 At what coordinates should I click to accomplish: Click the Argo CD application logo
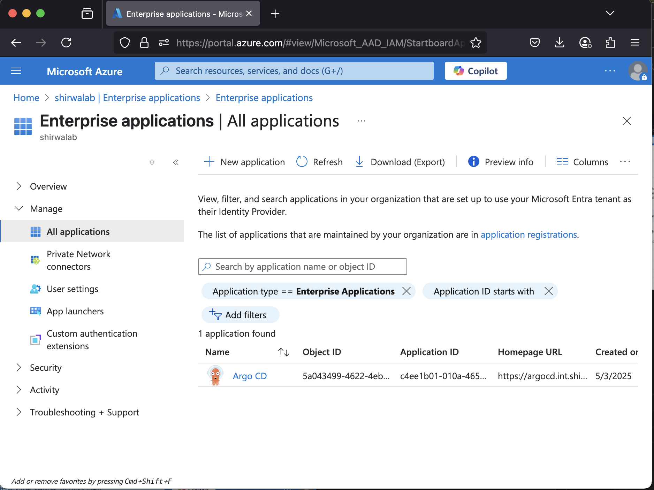tap(215, 376)
